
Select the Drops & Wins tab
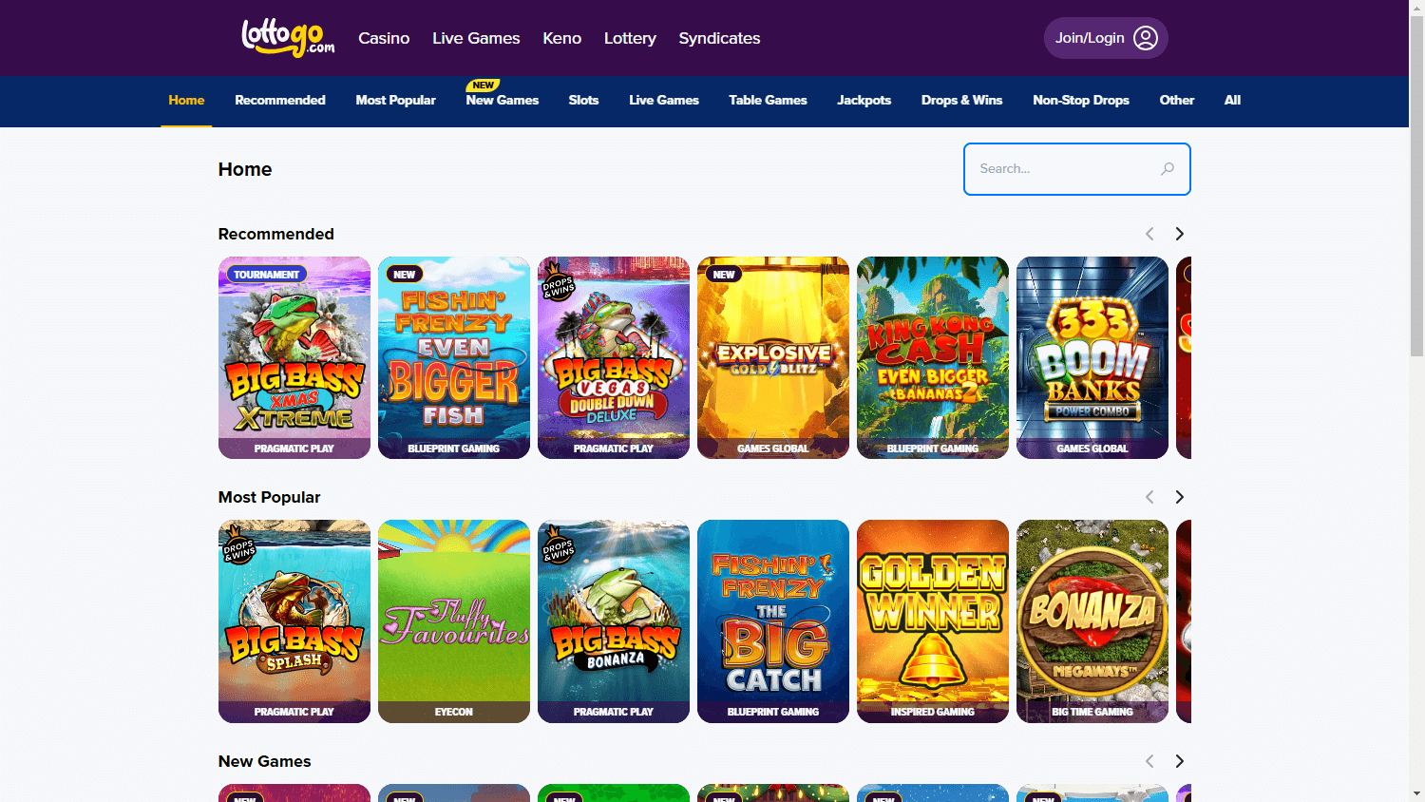click(961, 100)
